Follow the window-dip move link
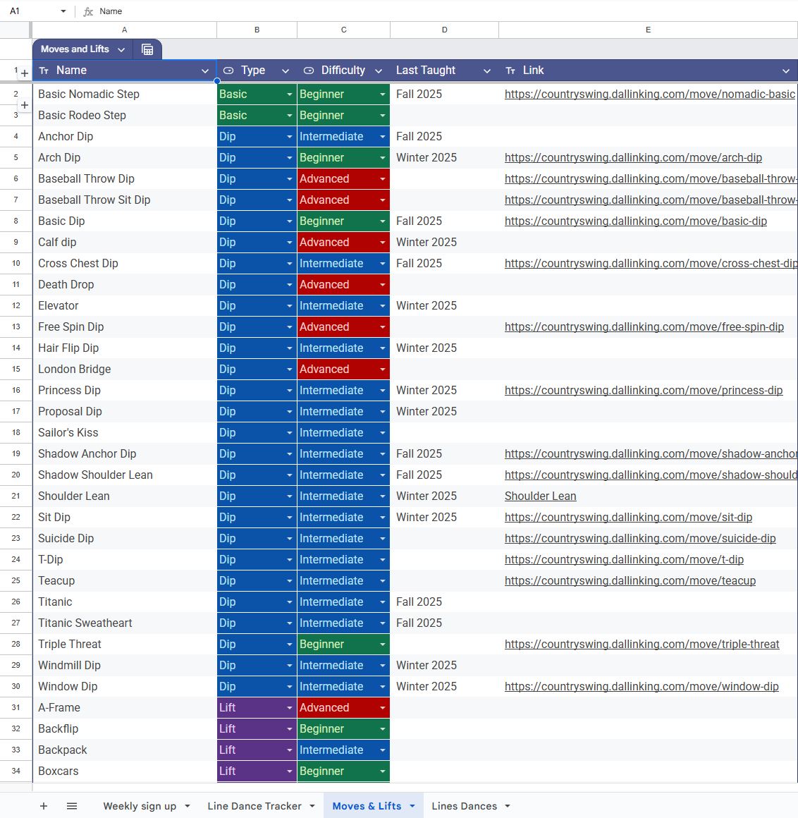Image resolution: width=798 pixels, height=818 pixels. [642, 687]
